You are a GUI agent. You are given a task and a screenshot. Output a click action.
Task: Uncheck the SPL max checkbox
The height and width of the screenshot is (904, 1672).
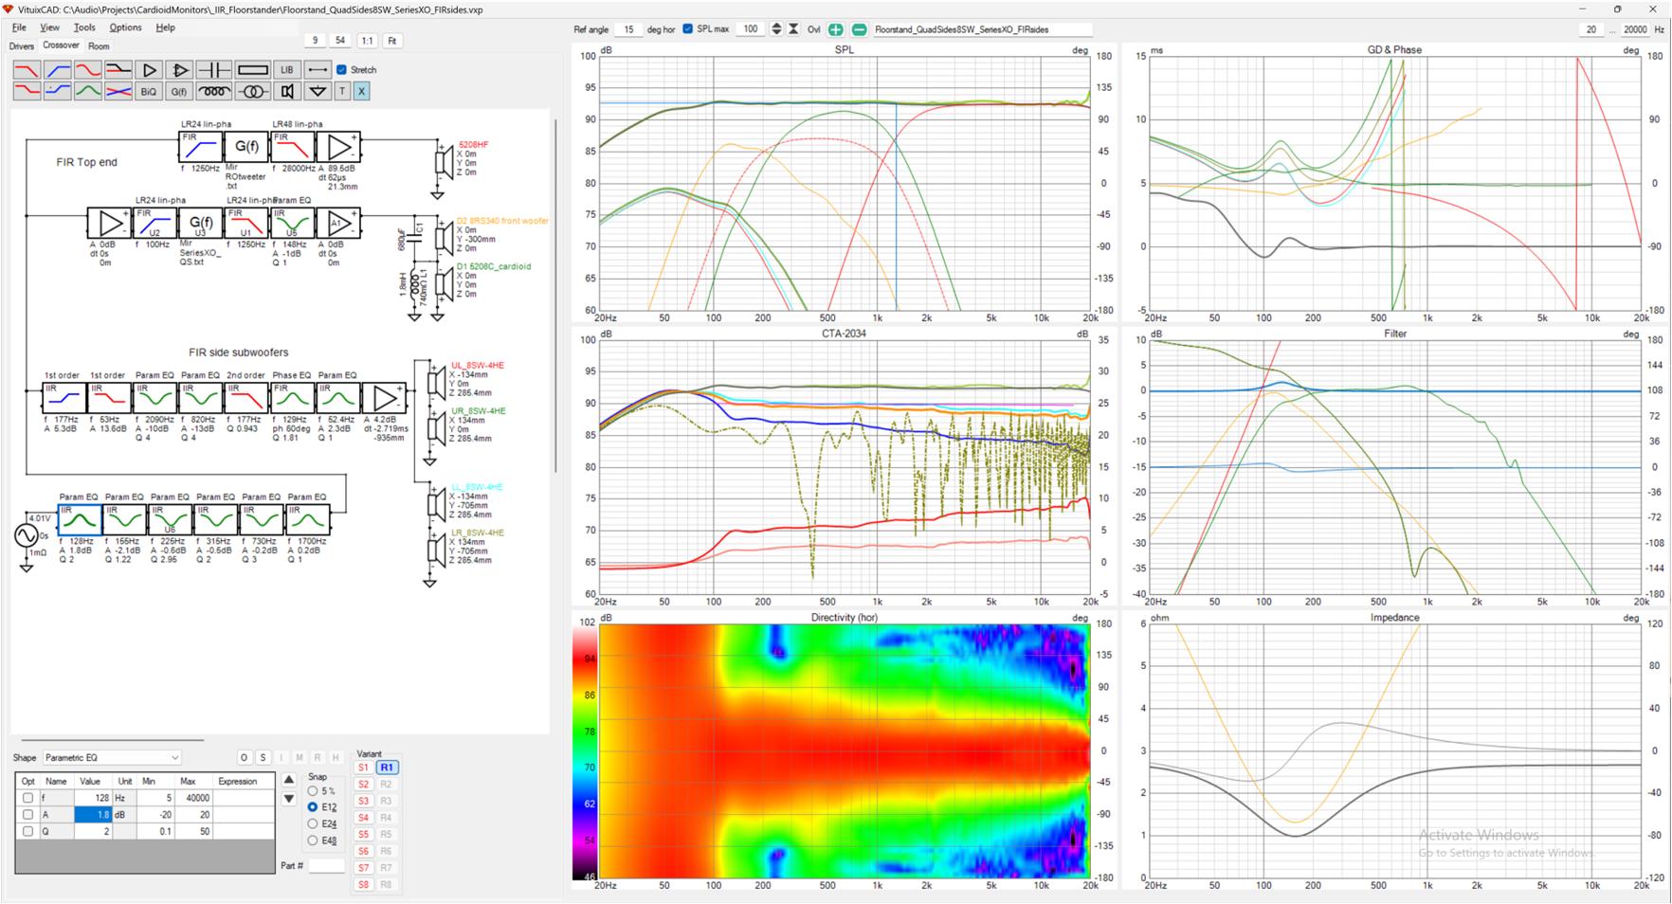click(x=688, y=28)
